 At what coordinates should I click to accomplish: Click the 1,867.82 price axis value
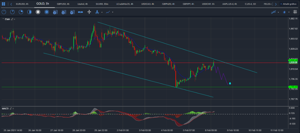293,29
